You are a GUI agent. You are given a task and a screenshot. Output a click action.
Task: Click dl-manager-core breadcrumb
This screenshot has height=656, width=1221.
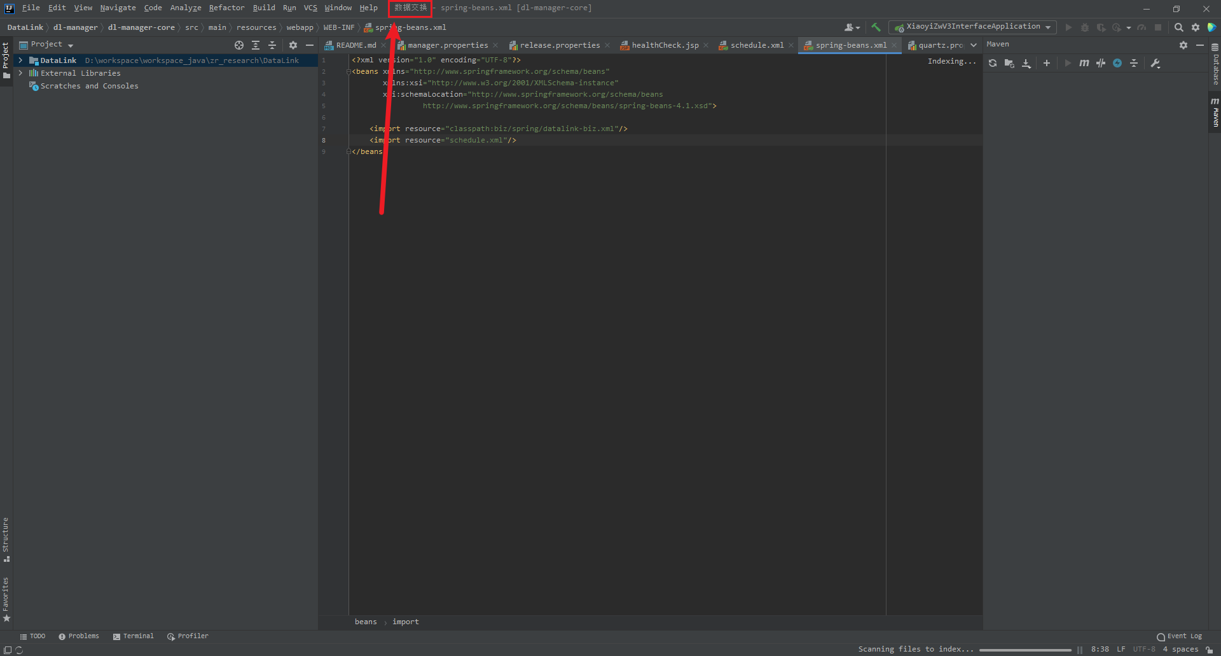(x=141, y=27)
